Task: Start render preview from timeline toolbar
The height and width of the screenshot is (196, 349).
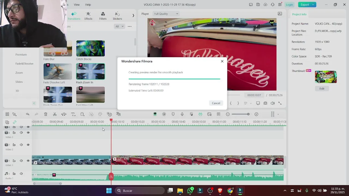Action: (x=164, y=114)
